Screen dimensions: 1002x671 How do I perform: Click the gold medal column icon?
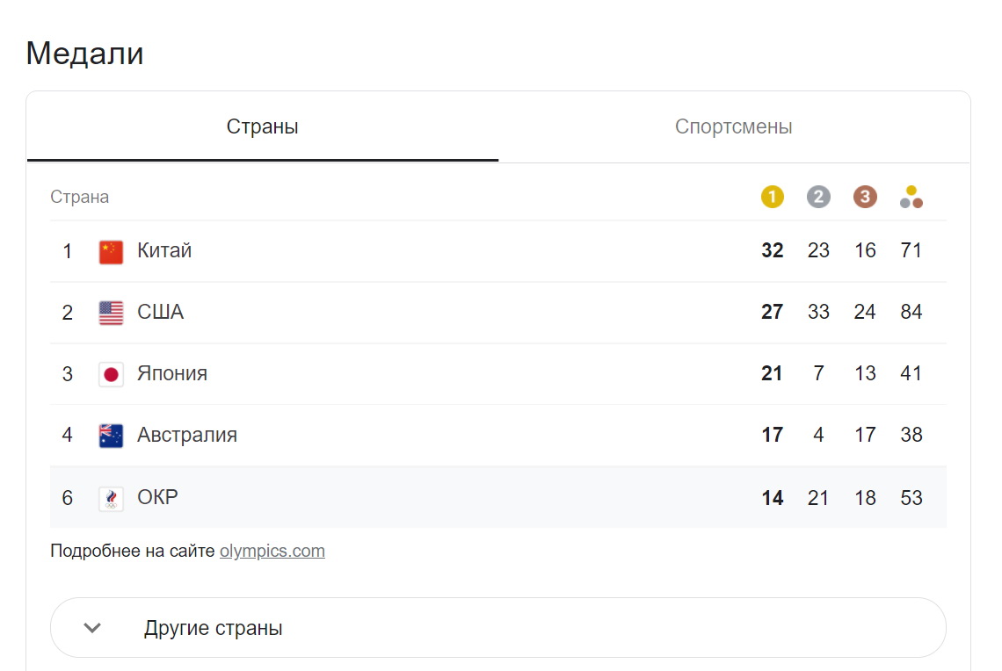click(x=772, y=197)
